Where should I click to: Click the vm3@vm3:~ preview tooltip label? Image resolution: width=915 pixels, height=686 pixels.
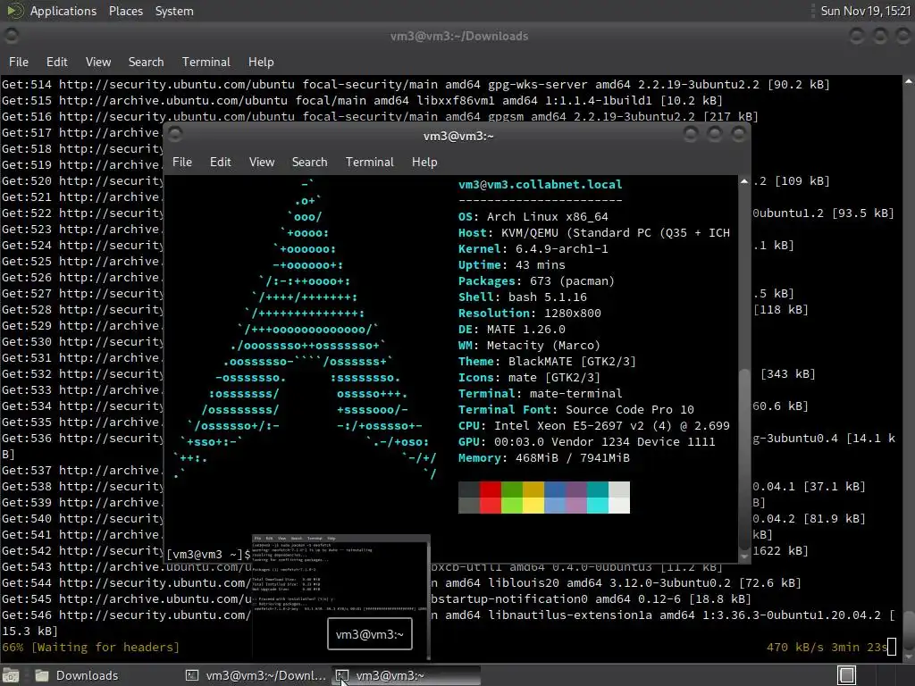pyautogui.click(x=370, y=634)
